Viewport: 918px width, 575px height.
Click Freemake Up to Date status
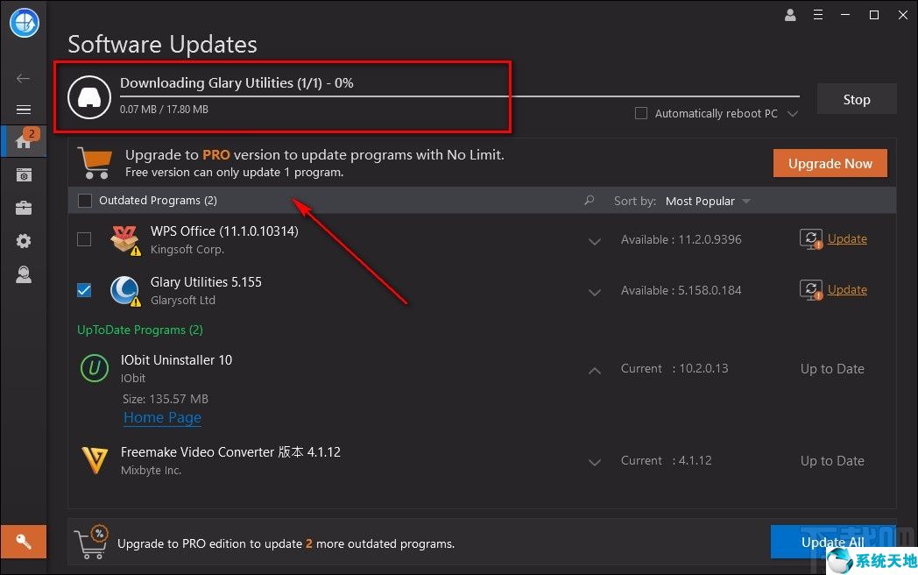832,461
